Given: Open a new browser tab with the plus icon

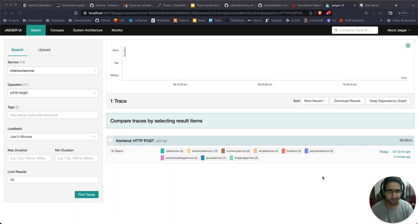Looking at the screenshot, I should [396, 5].
